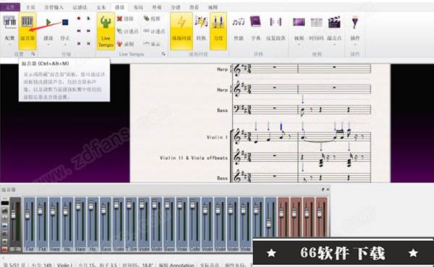The width and height of the screenshot is (434, 267).
Task: Click the red button at the bottom of the mixer's left column
Action: click(4, 250)
